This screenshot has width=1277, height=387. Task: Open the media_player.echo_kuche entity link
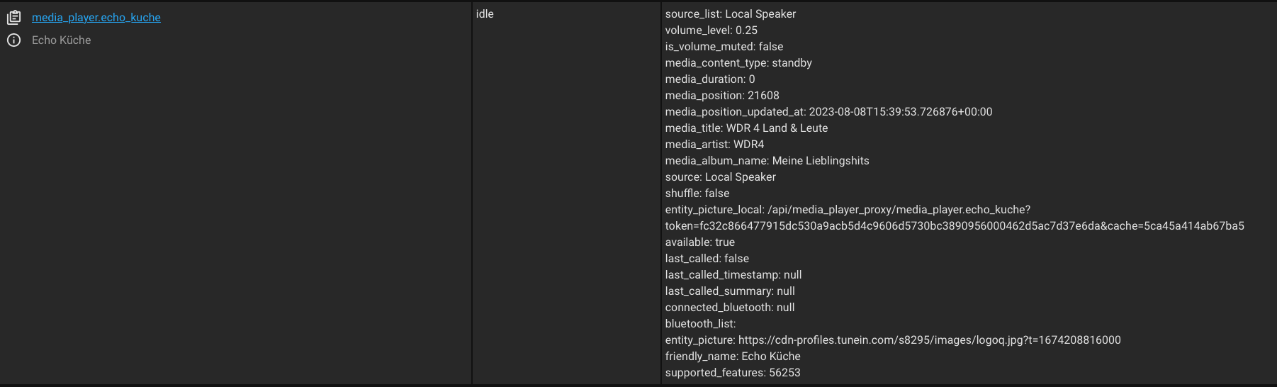click(96, 18)
